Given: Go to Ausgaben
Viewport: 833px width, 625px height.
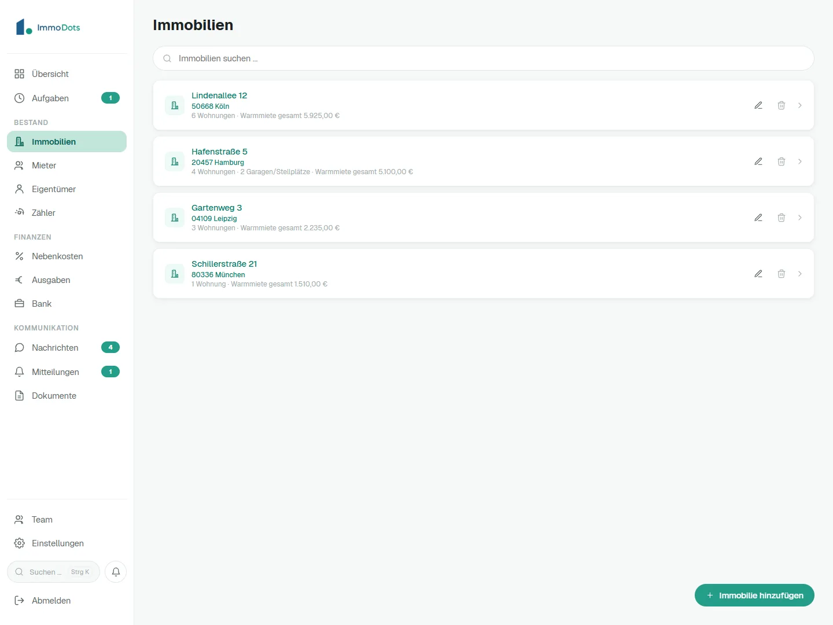Looking at the screenshot, I should tap(67, 280).
